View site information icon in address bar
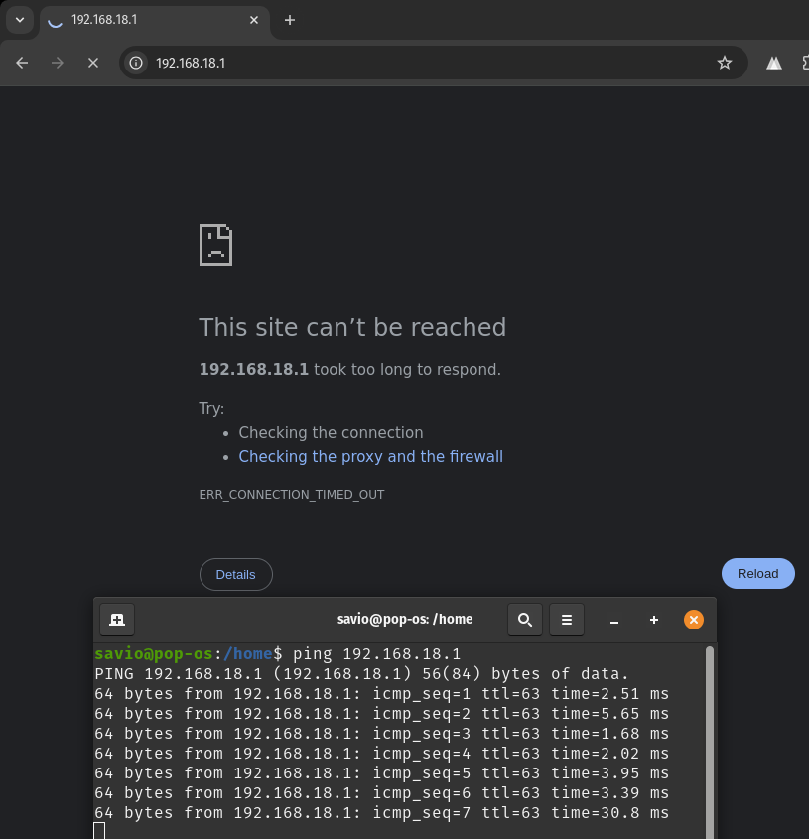809x839 pixels. click(x=136, y=63)
